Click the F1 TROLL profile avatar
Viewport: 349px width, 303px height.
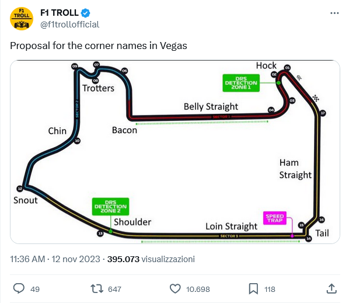point(22,19)
